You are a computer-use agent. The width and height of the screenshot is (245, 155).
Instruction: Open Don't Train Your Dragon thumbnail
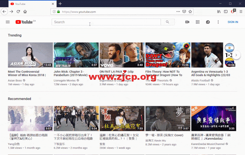point(168,55)
